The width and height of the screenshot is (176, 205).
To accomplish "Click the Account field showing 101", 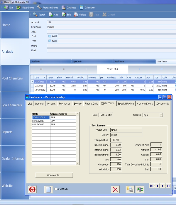I will click(x=111, y=22).
